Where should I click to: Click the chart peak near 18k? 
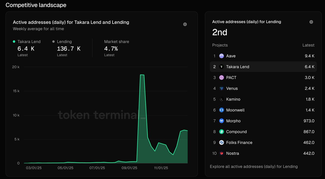tap(142, 75)
